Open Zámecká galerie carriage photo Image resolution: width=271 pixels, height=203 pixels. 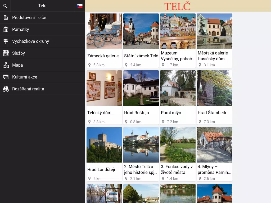coord(104,31)
